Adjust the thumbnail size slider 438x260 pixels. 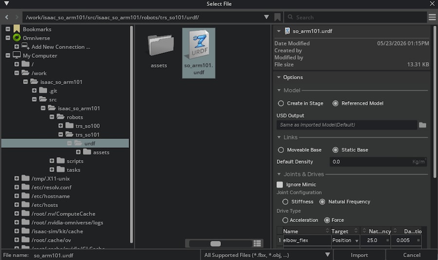216,243
